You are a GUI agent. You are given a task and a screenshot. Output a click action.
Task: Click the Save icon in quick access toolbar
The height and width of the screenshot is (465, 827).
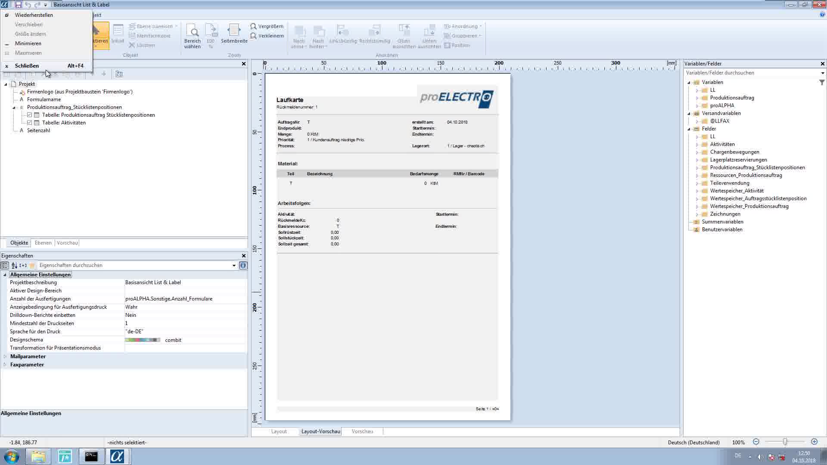18,5
